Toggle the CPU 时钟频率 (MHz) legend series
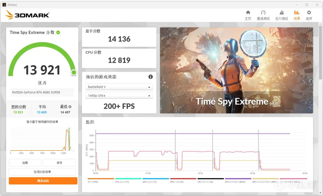The width and height of the screenshot is (323, 196). (238, 180)
